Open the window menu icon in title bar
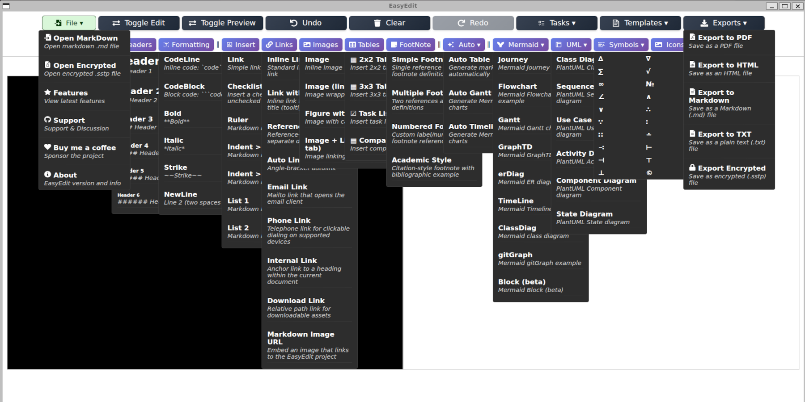 tap(6, 6)
